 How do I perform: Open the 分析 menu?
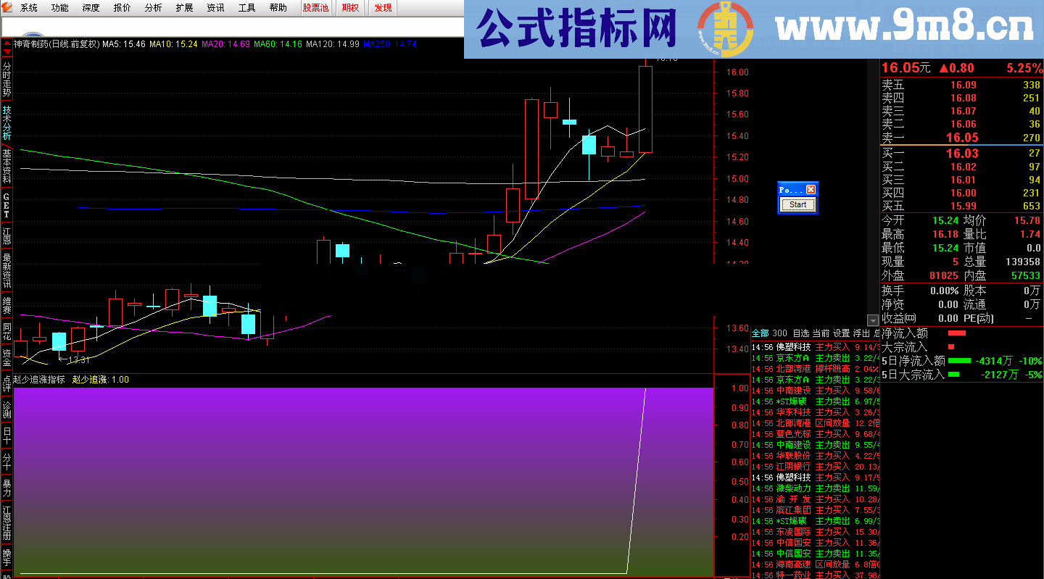point(154,8)
